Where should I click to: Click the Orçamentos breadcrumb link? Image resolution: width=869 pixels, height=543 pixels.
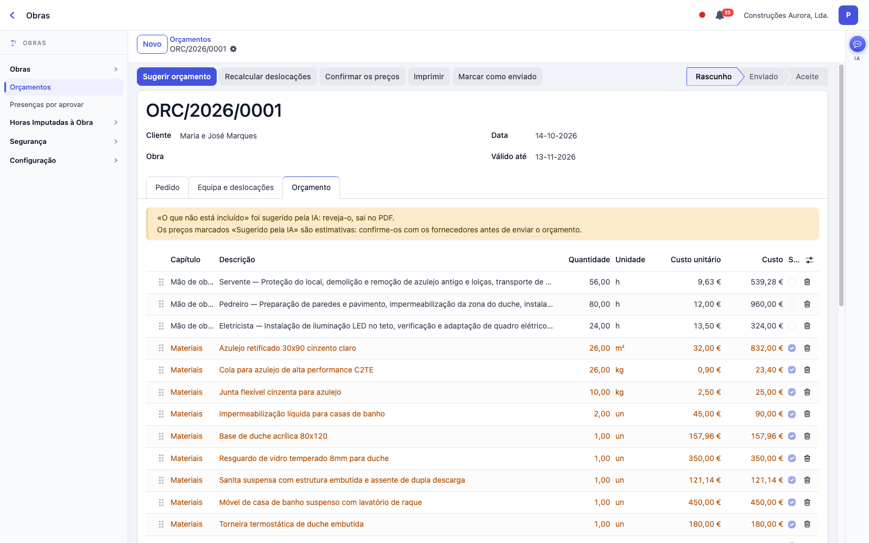point(190,39)
